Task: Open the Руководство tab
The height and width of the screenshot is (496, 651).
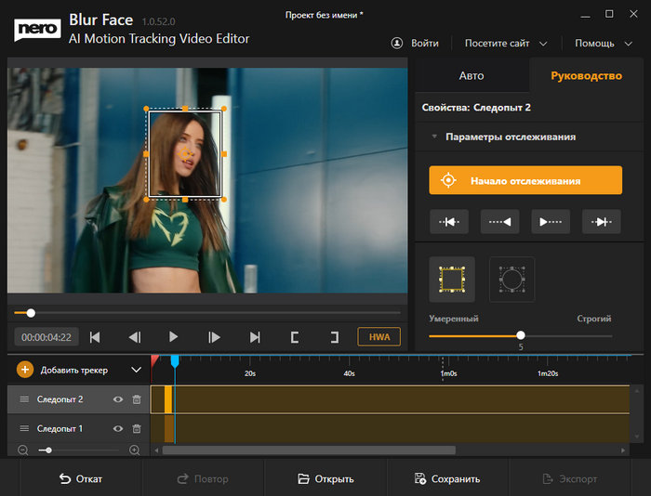Action: [586, 75]
